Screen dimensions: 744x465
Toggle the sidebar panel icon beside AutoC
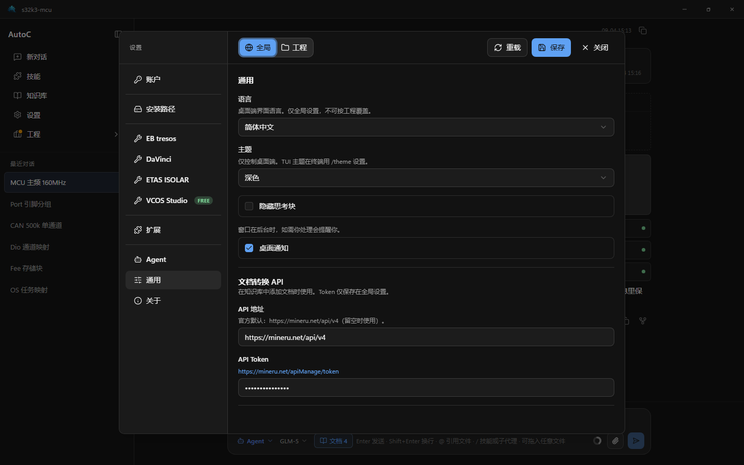117,34
